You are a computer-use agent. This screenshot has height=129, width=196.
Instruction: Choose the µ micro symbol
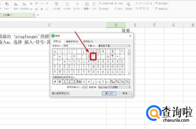point(108,56)
